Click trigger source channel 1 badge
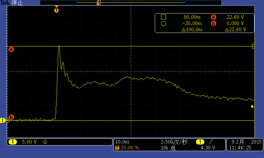The height and width of the screenshot is (158, 264). pyautogui.click(x=200, y=142)
